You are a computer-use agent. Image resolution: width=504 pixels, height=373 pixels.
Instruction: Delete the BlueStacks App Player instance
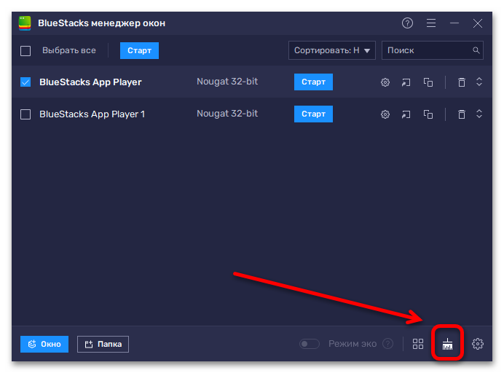462,82
